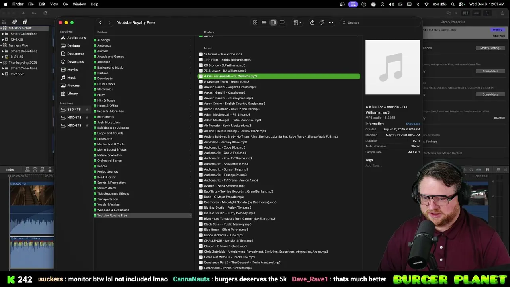Click the purple Modify button
This screenshot has width=510, height=287.
point(497,30)
